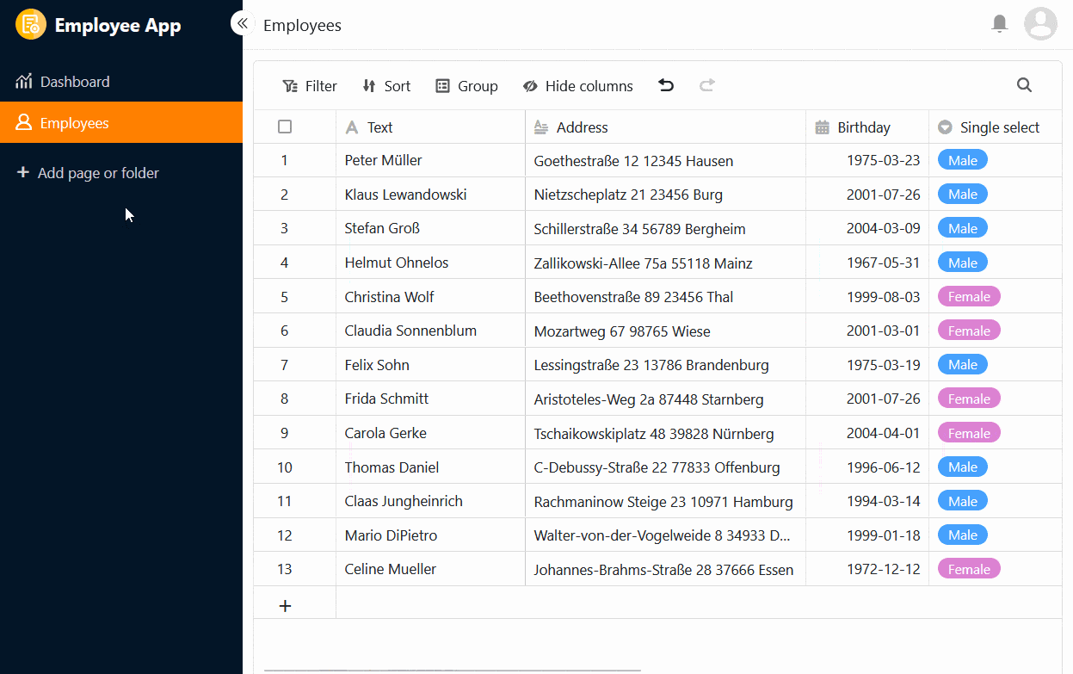Select the Employees page in sidebar
This screenshot has height=674, width=1073.
(x=75, y=123)
